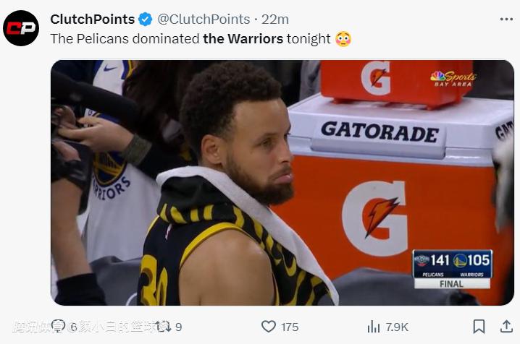Open the ClutchPoints profile avatar

tap(21, 28)
